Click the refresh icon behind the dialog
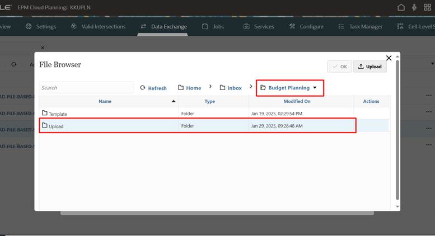This screenshot has height=236, width=435. point(14,65)
